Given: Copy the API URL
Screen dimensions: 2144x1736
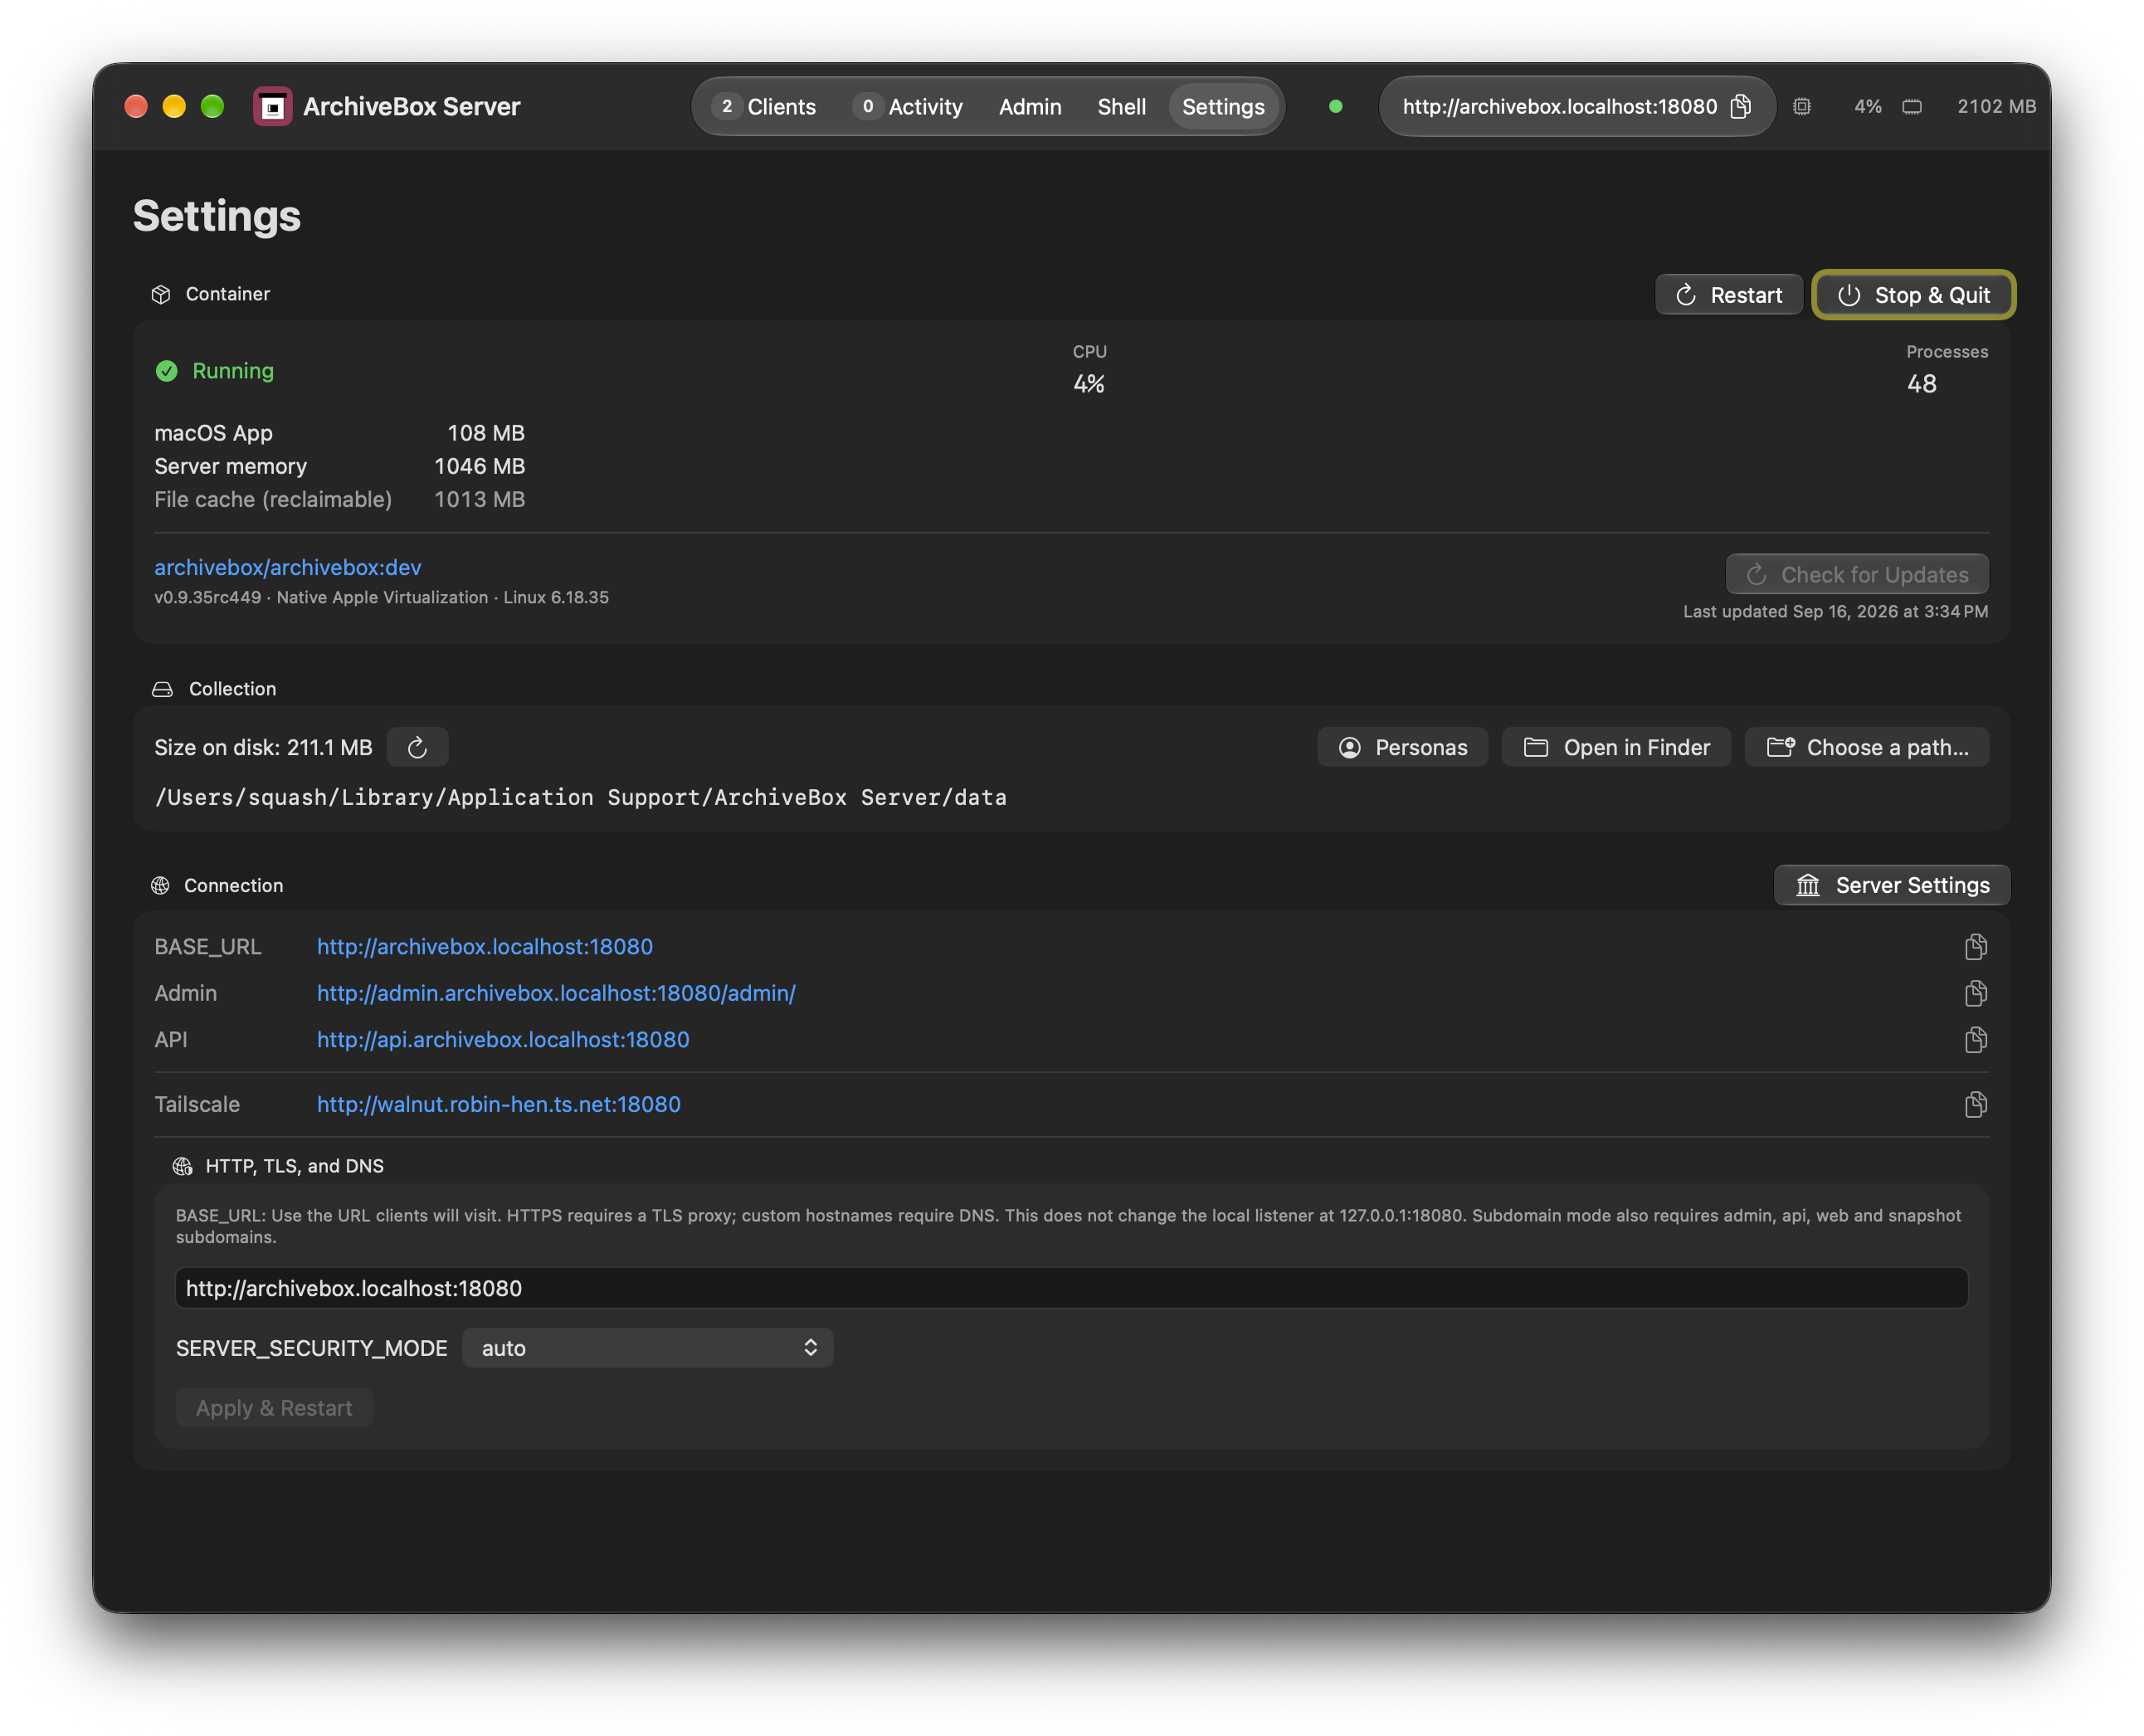Looking at the screenshot, I should [x=1975, y=1039].
